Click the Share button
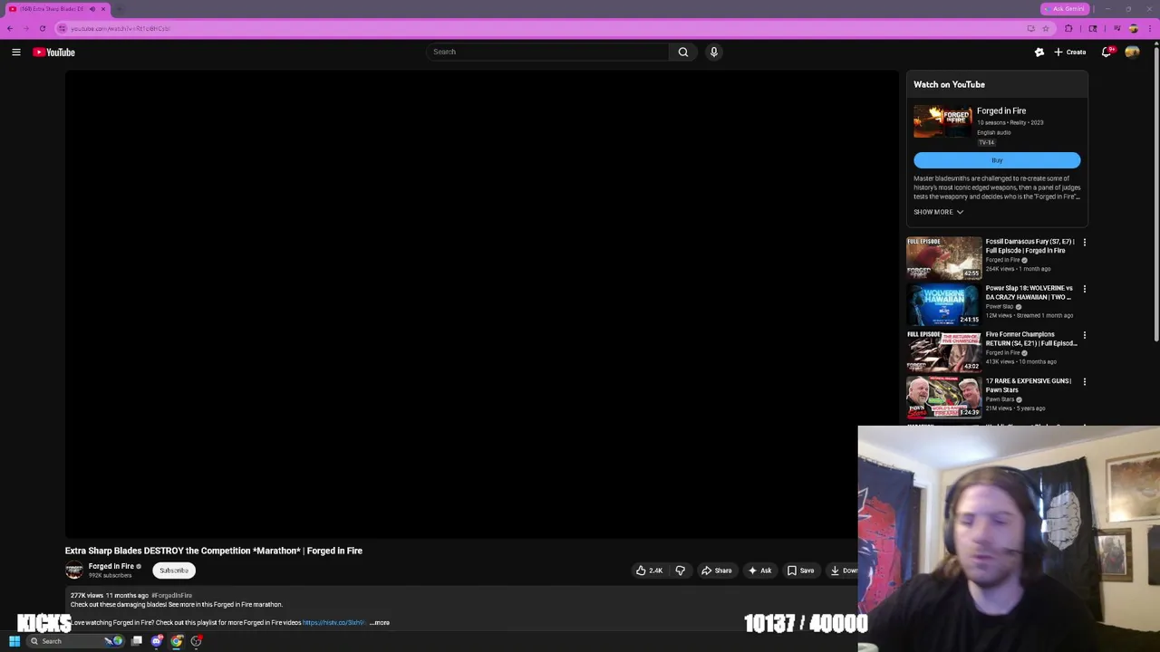Screen dimensions: 1160x652 716,570
